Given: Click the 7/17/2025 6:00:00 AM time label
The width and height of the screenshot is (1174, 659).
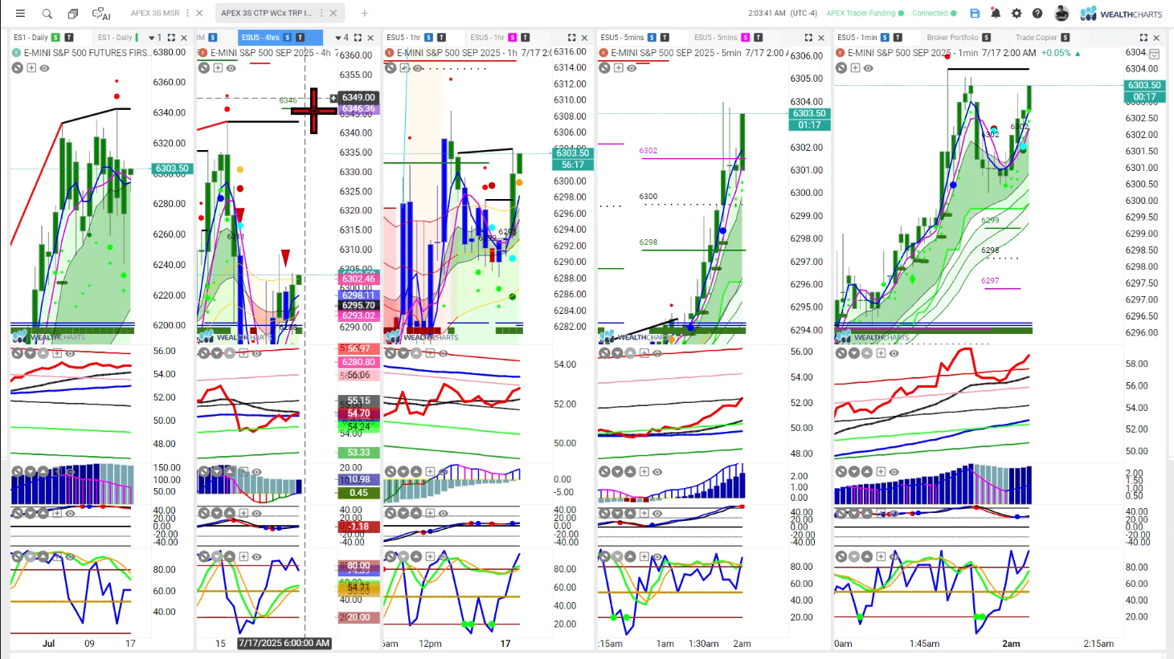Looking at the screenshot, I should pyautogui.click(x=284, y=643).
